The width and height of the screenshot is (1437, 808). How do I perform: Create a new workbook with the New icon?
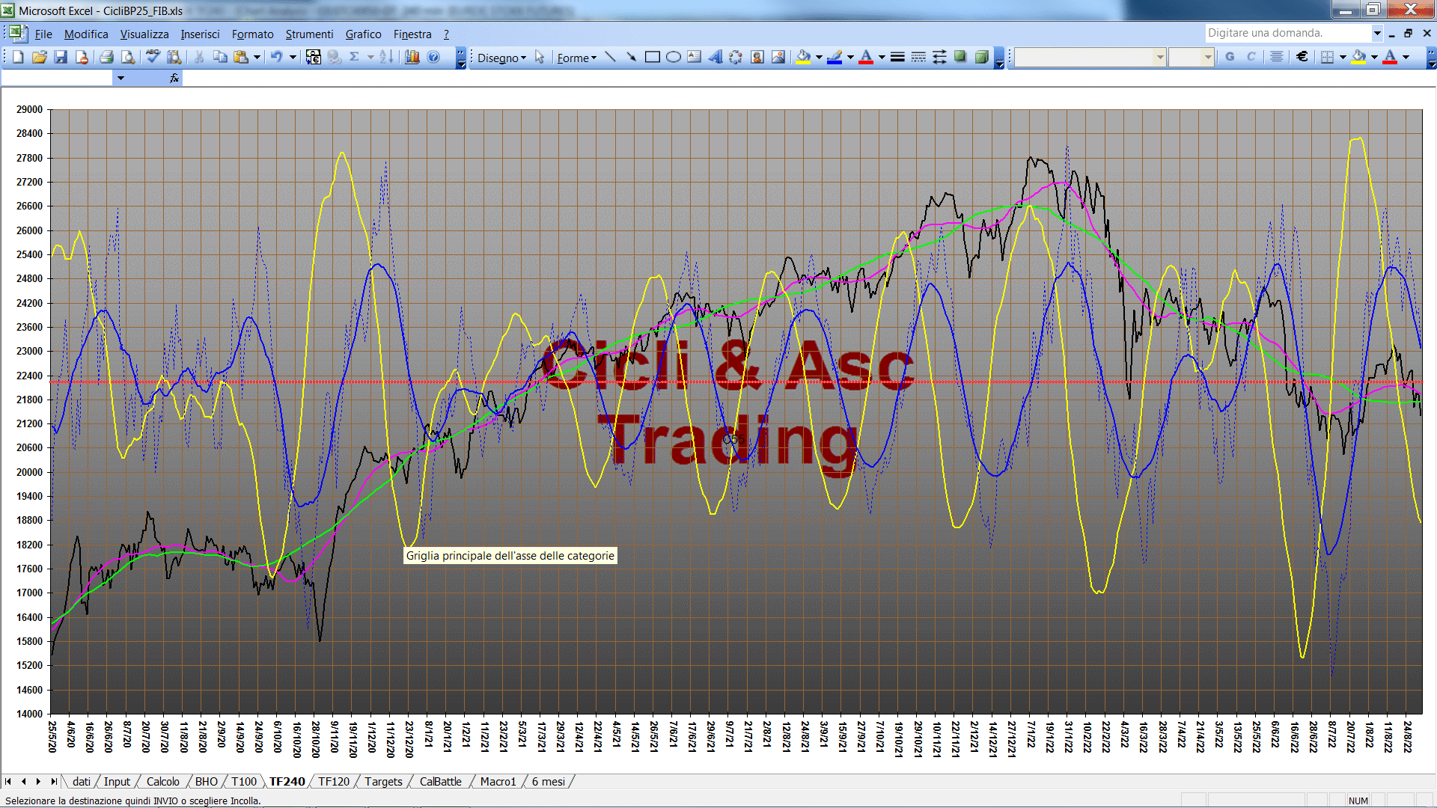pos(18,57)
